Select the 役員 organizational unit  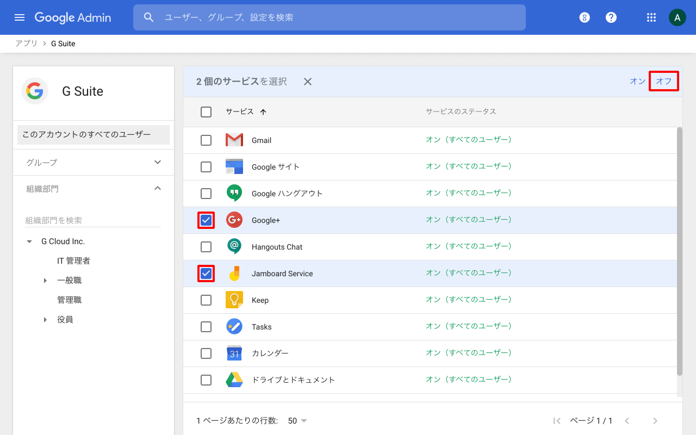[x=65, y=320]
